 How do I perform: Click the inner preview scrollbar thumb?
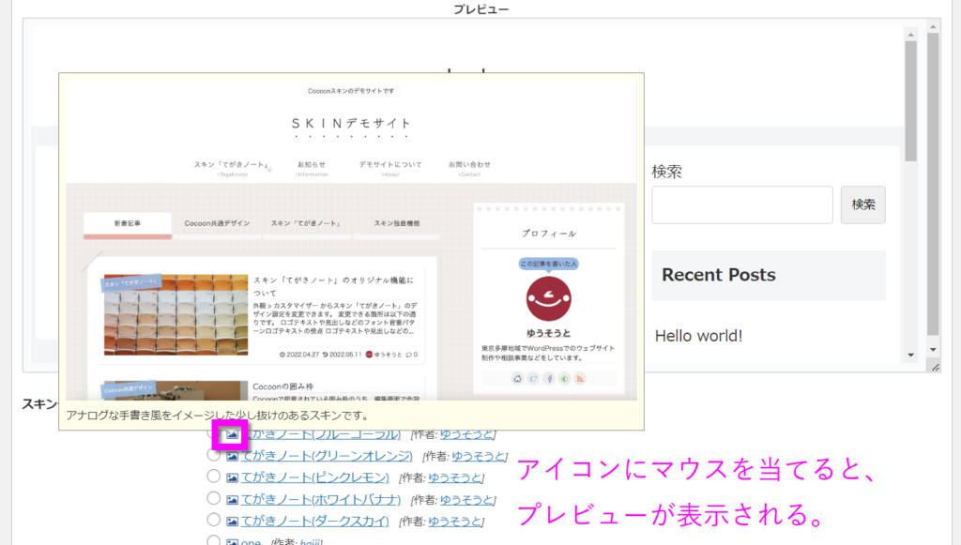click(x=910, y=101)
